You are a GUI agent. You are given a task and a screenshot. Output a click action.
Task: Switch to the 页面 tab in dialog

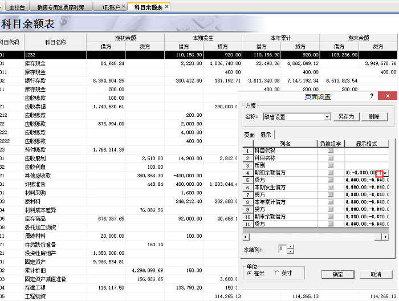coord(249,135)
